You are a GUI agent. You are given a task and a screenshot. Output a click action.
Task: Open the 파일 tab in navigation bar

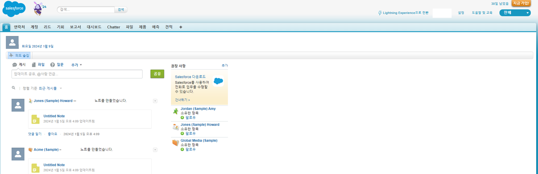coord(129,27)
